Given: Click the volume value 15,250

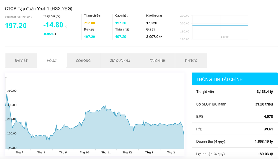Looking at the screenshot, I should point(152,23).
